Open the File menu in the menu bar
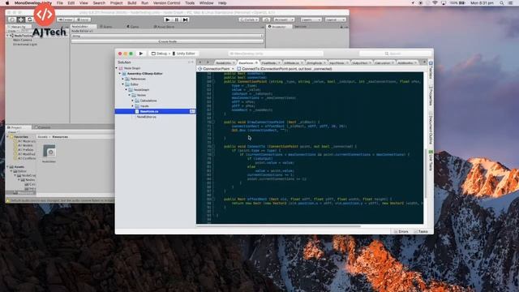 coord(59,3)
